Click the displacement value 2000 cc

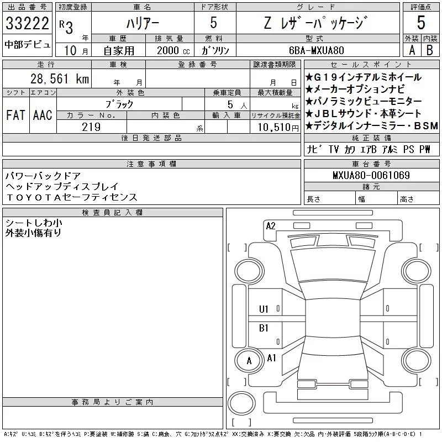pos(173,50)
